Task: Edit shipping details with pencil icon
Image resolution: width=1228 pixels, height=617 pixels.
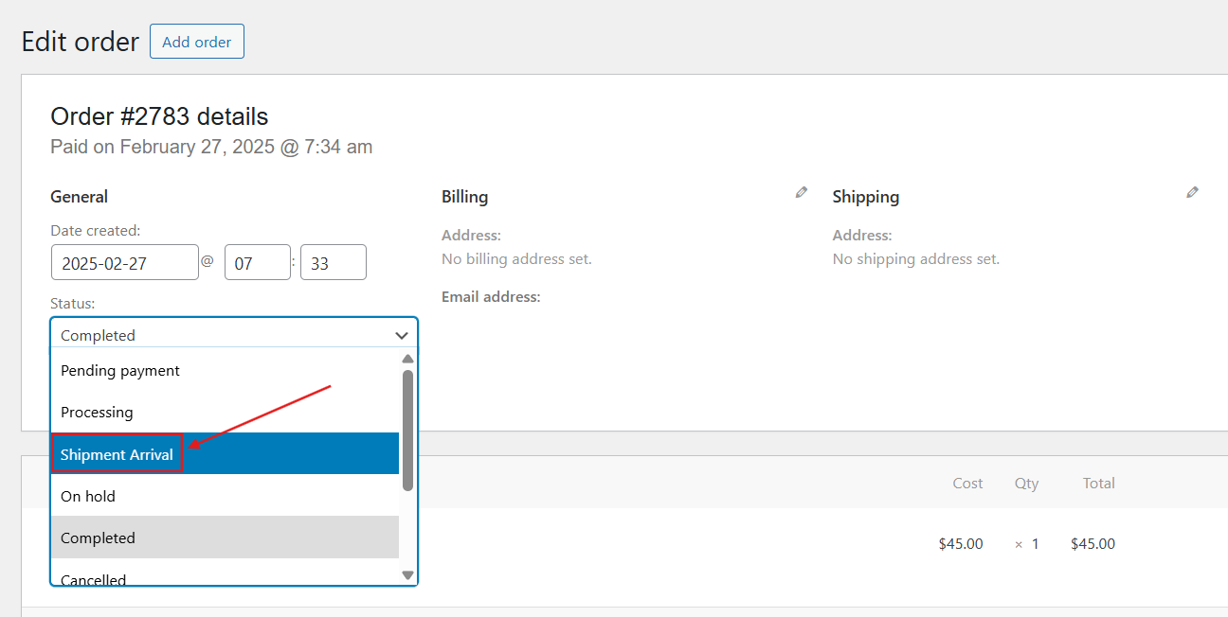Action: point(1192,192)
